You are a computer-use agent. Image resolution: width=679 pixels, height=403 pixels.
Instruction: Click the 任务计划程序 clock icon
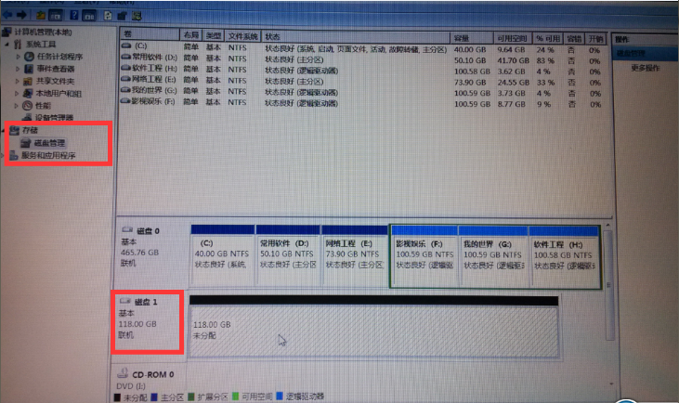[29, 57]
